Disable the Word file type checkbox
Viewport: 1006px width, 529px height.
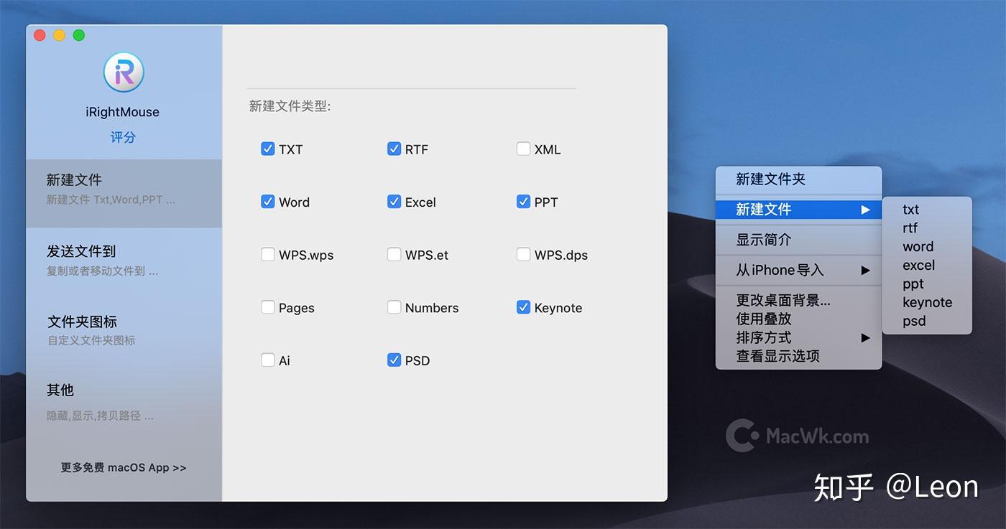point(268,202)
